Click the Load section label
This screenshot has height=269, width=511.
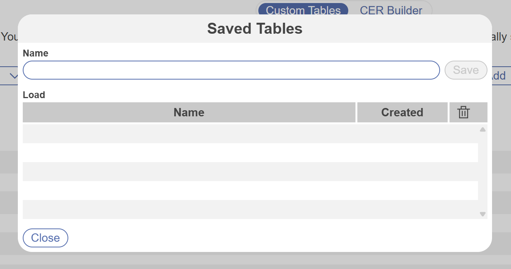[x=34, y=95]
